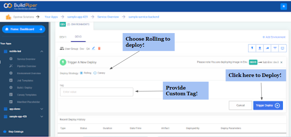The width and height of the screenshot is (291, 137).
Task: Cancel the new deploy
Action: tap(240, 105)
